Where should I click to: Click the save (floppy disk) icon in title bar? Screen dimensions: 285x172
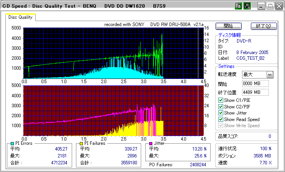click(x=247, y=6)
